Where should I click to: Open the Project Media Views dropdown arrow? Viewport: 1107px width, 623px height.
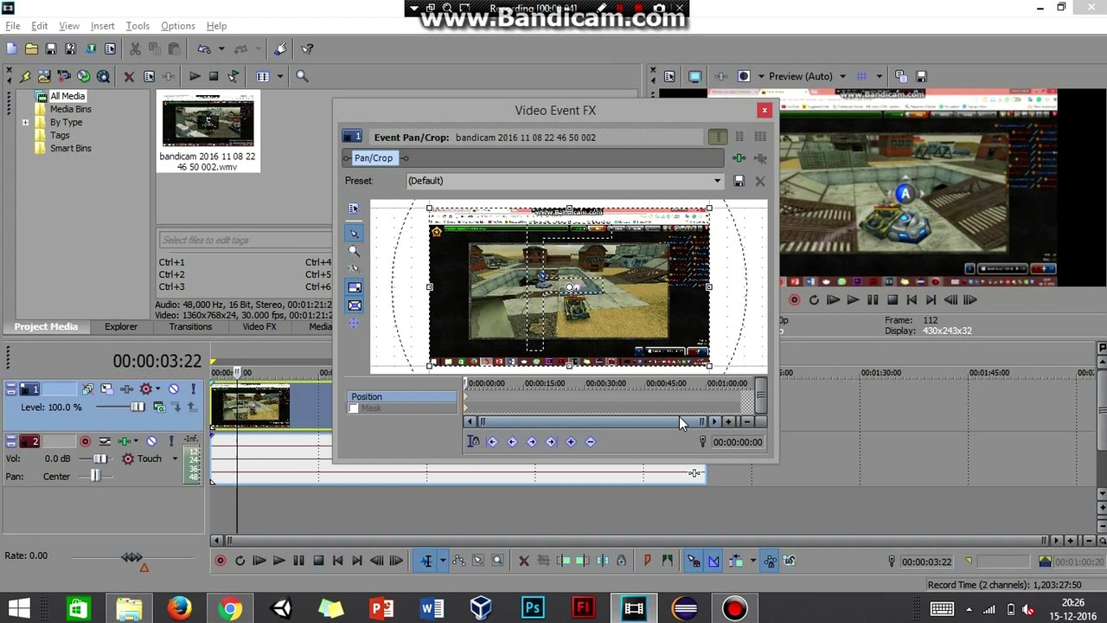(x=279, y=76)
